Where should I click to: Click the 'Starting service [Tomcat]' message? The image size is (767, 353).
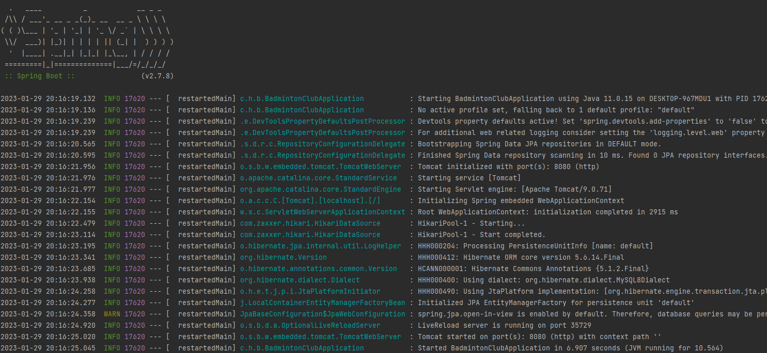pyautogui.click(x=469, y=178)
